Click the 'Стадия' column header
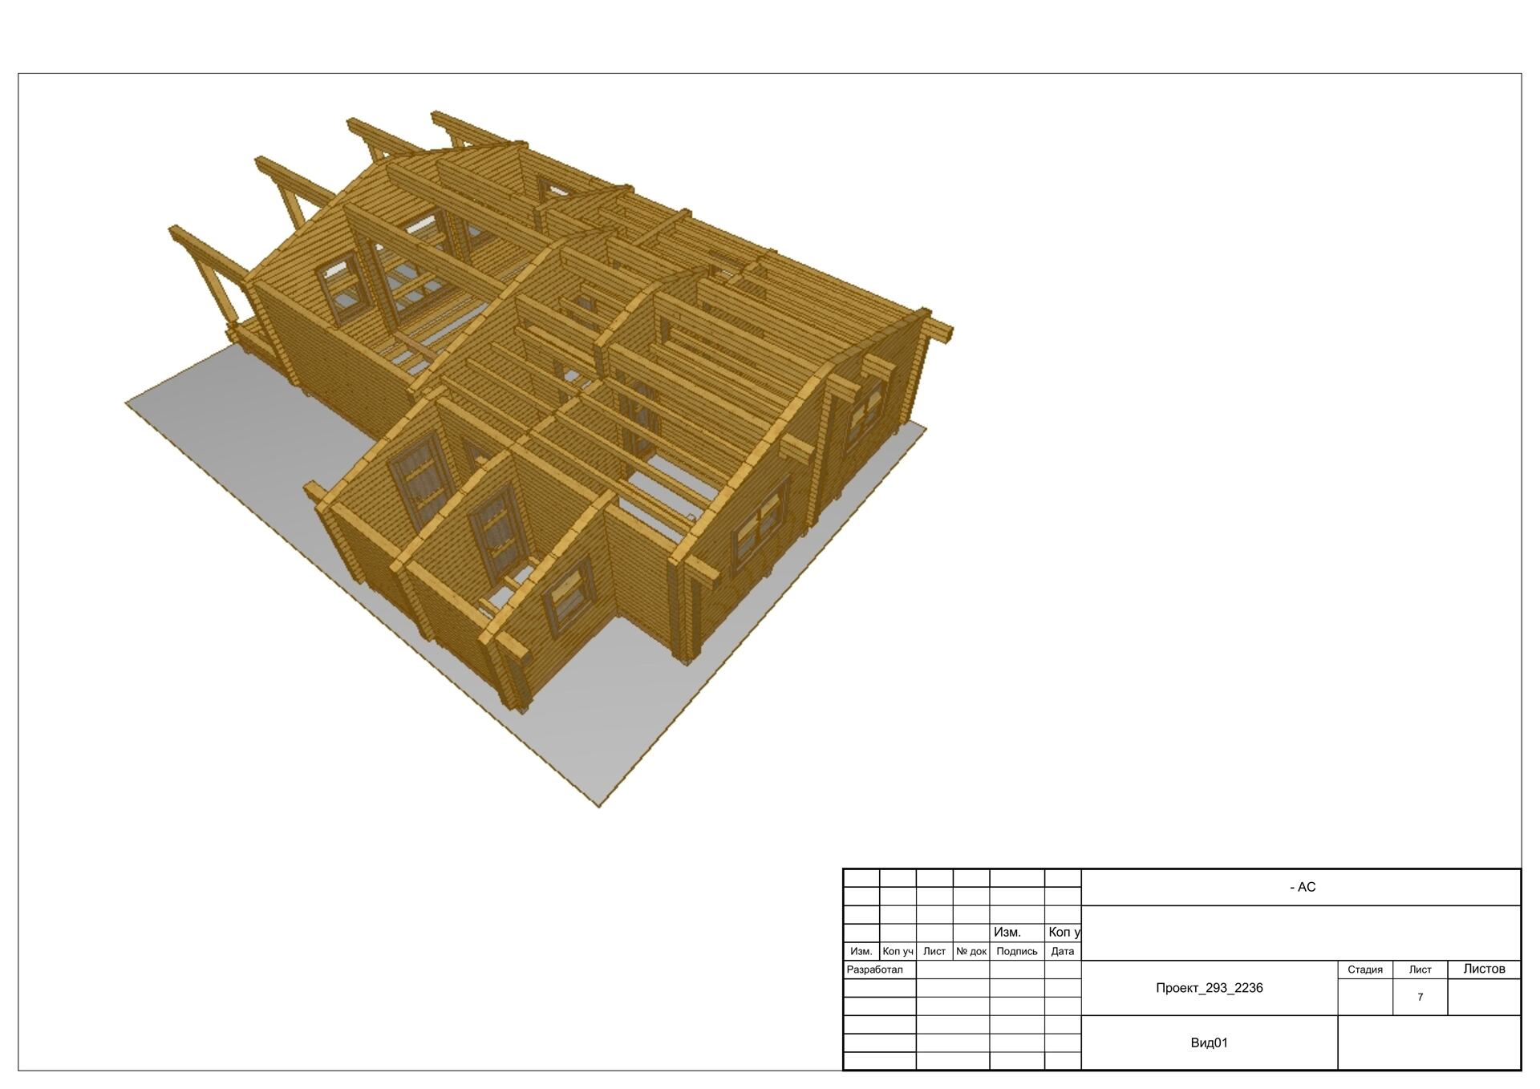 [1364, 970]
